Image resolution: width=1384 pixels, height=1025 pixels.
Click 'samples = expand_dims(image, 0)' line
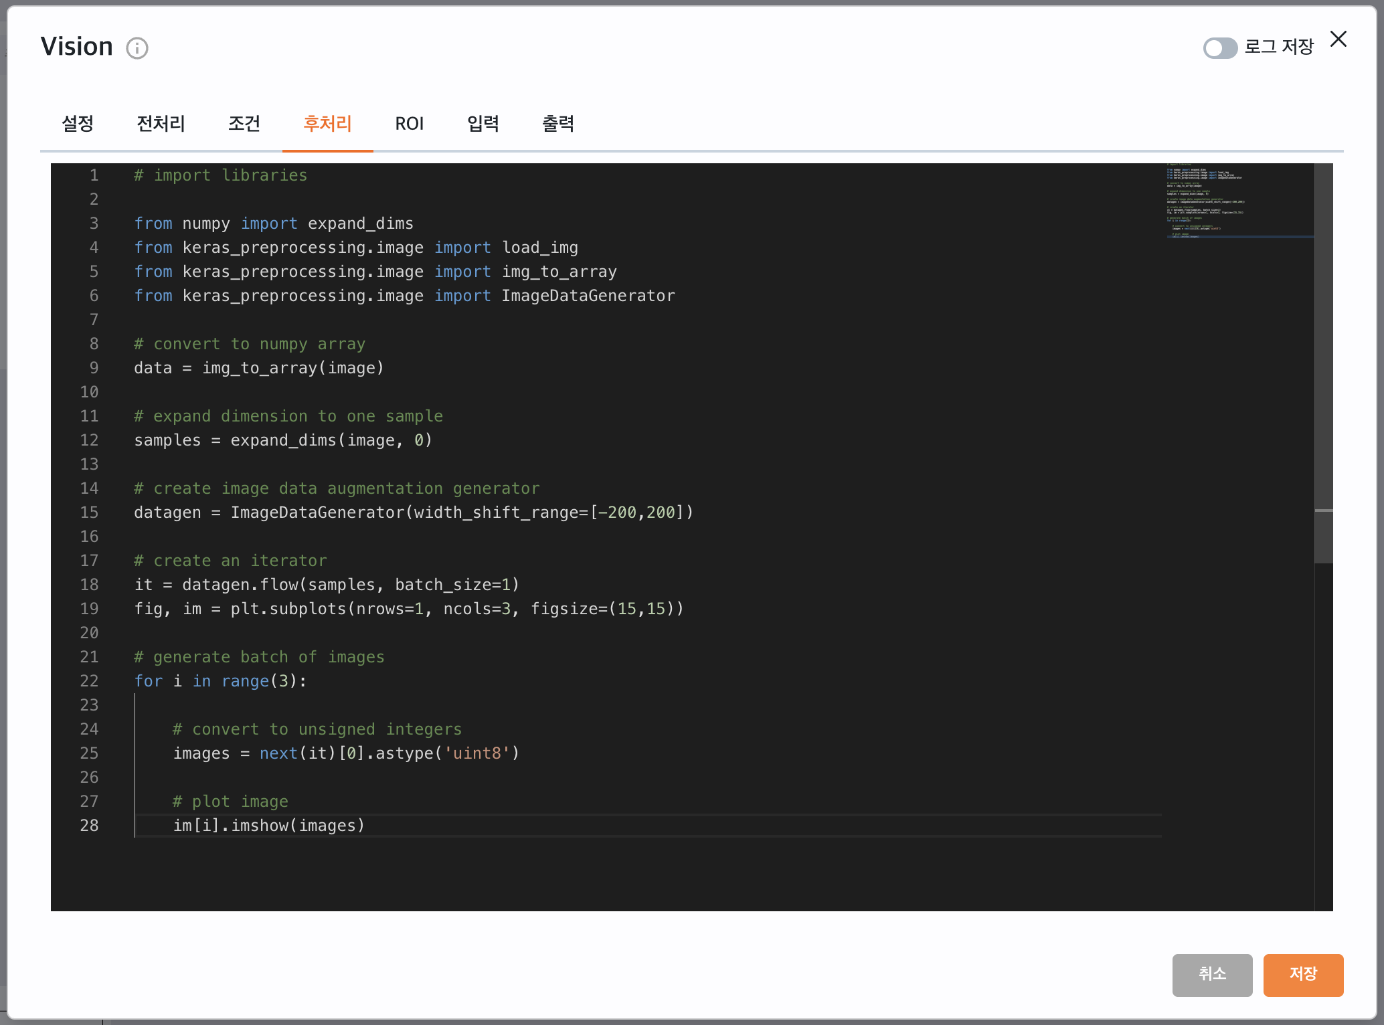283,440
